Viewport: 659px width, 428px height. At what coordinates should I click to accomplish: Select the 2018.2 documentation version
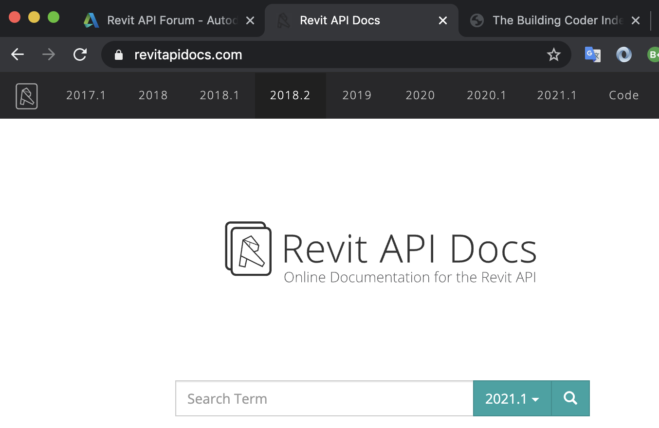tap(290, 95)
